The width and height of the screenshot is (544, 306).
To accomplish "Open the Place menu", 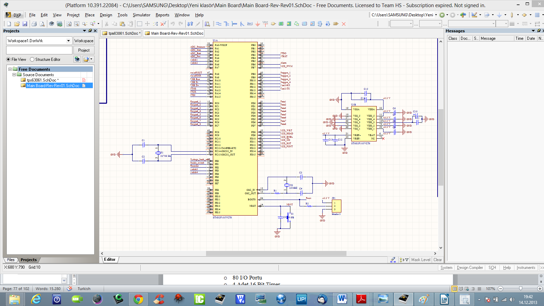I will coord(90,15).
